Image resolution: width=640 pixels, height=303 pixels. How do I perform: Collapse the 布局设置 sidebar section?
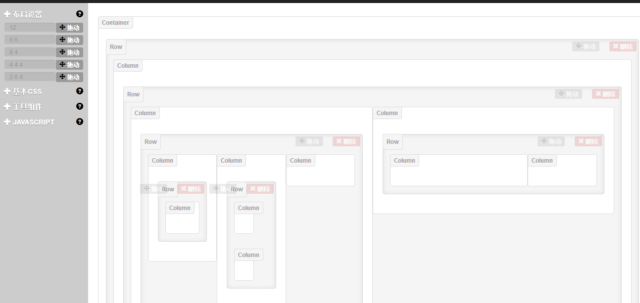click(23, 14)
